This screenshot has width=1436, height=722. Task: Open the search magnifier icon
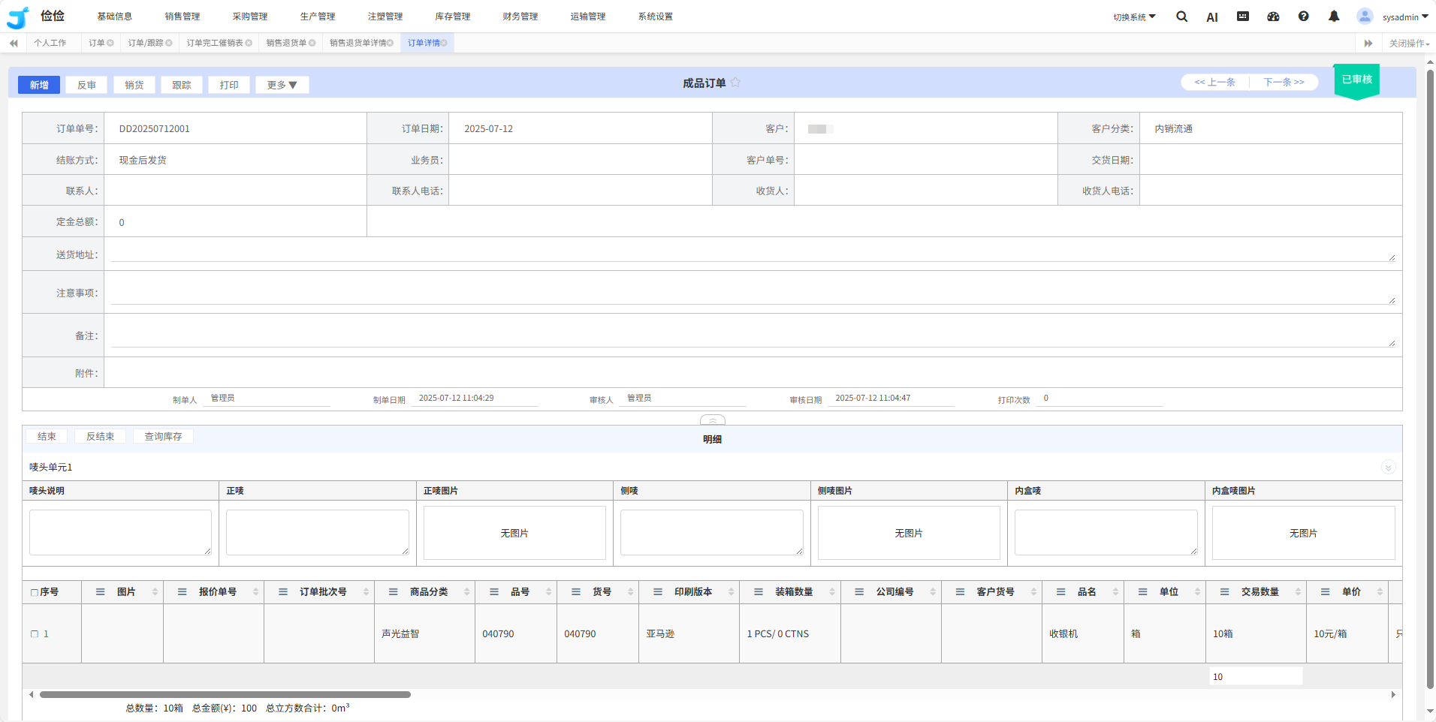1181,17
